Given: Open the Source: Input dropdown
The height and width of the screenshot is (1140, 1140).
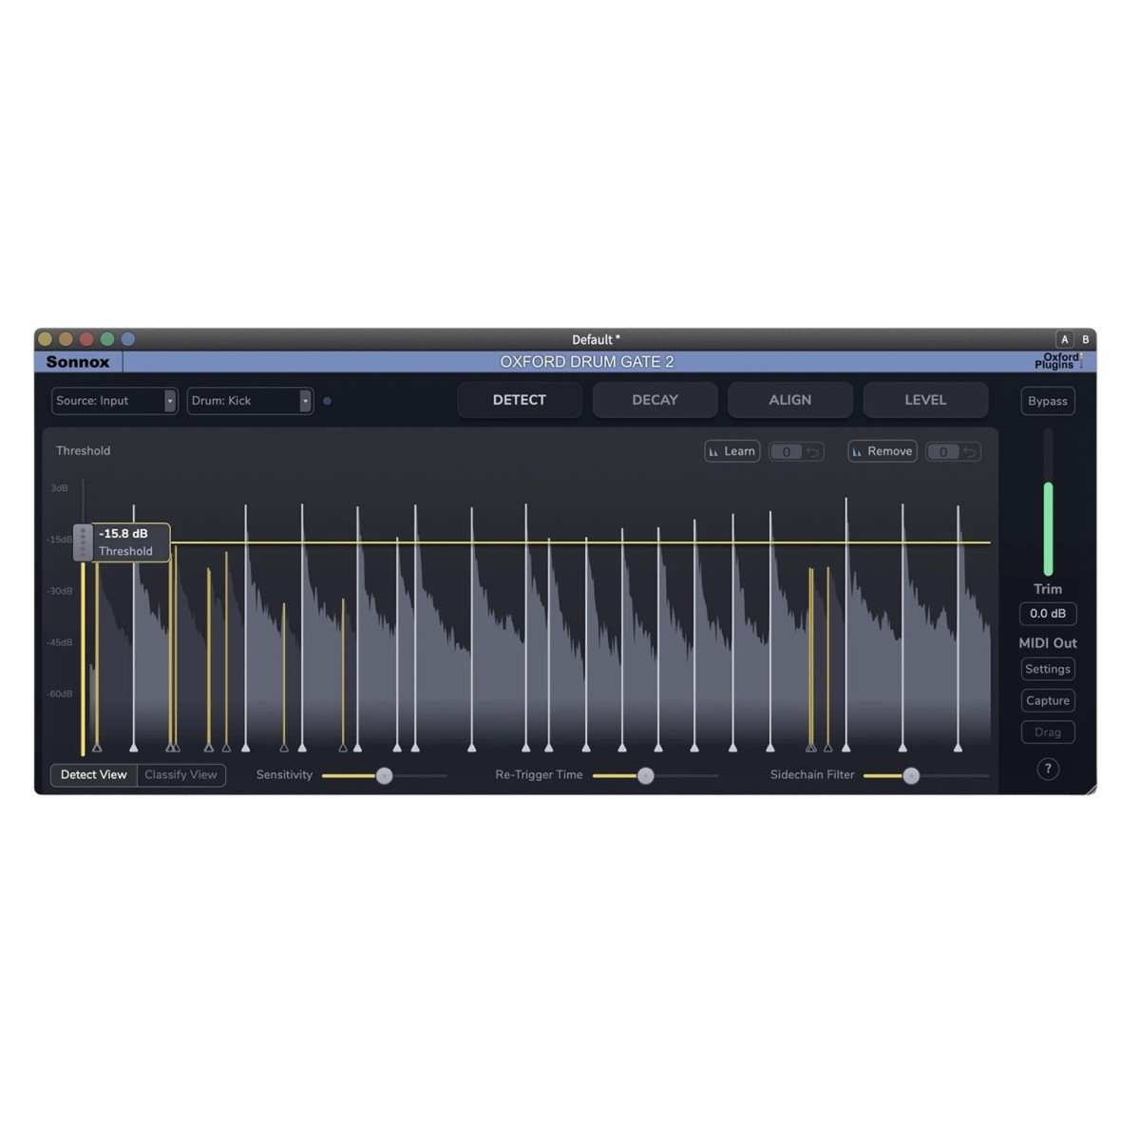Looking at the screenshot, I should [x=114, y=401].
